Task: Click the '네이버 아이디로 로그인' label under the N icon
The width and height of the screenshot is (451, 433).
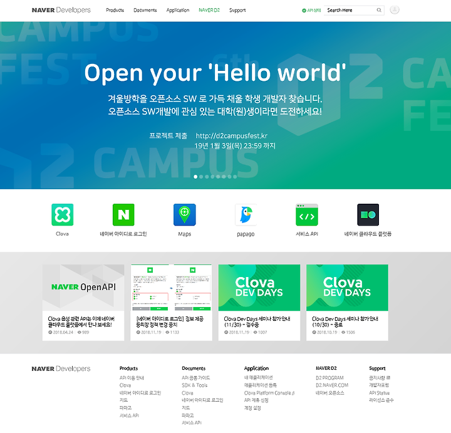Action: (123, 234)
